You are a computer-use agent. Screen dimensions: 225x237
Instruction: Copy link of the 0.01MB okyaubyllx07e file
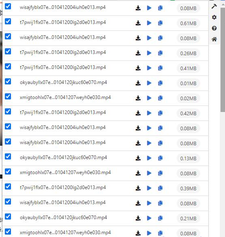pyautogui.click(x=160, y=83)
